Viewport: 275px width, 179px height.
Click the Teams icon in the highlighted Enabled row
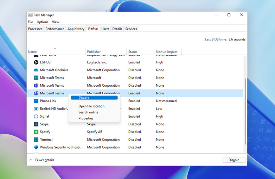(36, 93)
